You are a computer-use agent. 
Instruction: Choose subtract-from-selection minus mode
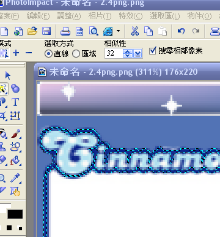point(29,53)
